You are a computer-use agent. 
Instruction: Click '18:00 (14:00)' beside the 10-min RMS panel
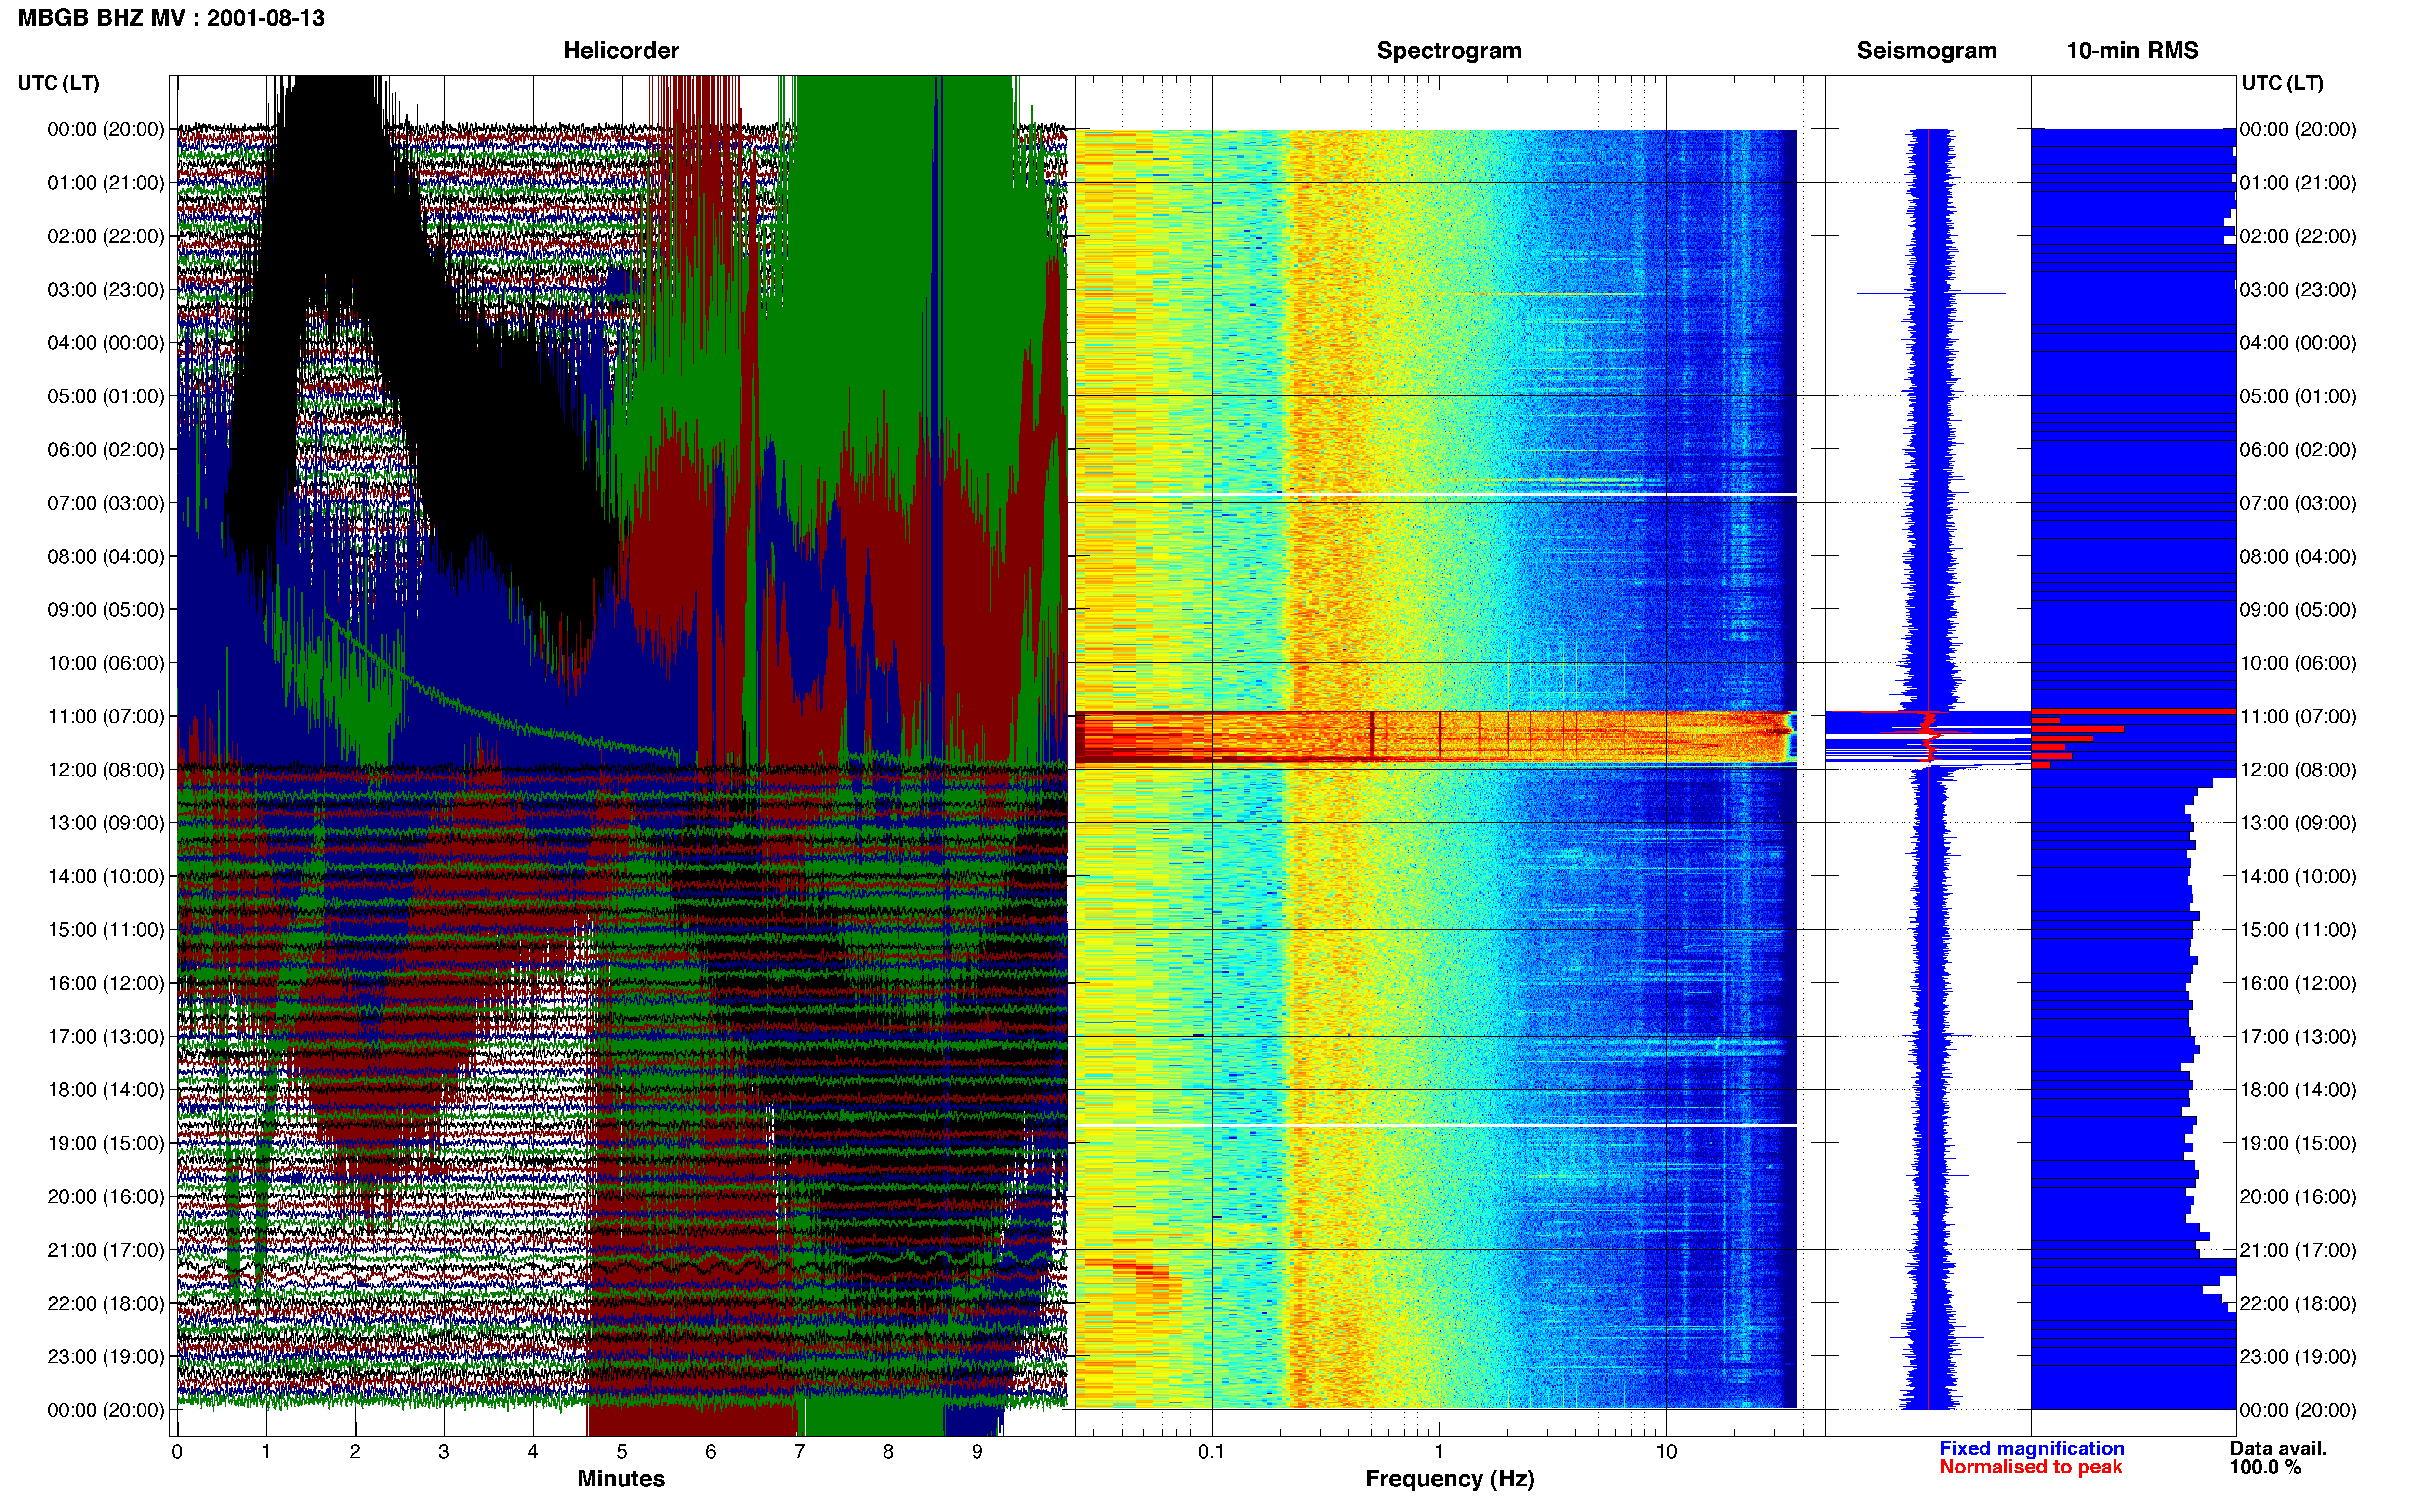2298,1090
